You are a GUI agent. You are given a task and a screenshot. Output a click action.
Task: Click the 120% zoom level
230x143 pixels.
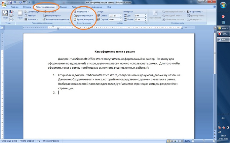(187, 141)
